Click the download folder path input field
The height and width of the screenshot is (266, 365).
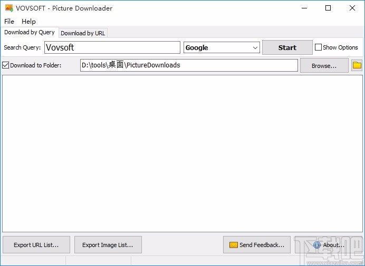coord(189,65)
